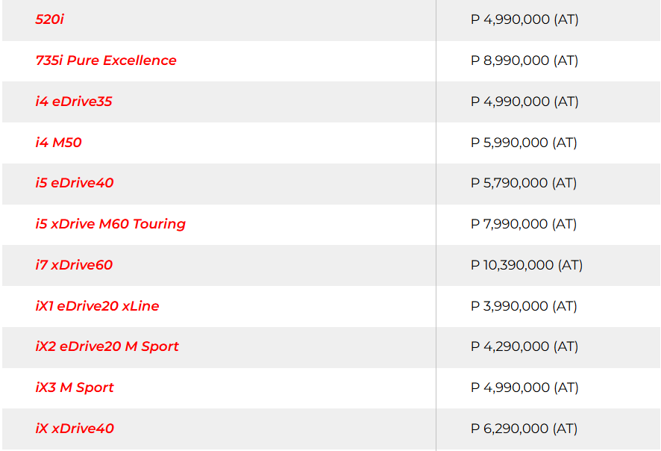The height and width of the screenshot is (451, 661).
Task: Open the 520i model link
Action: 50,19
